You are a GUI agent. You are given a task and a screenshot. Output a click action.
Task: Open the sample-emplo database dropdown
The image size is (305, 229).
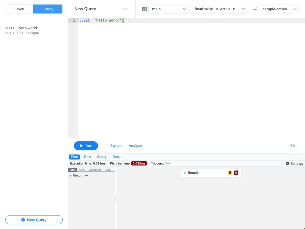point(278,9)
